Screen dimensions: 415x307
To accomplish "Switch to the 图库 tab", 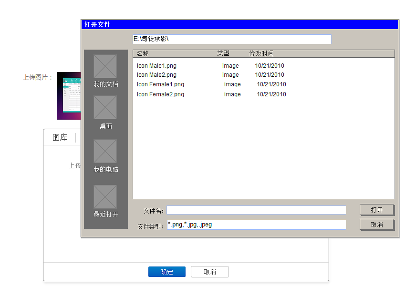I will 60,137.
